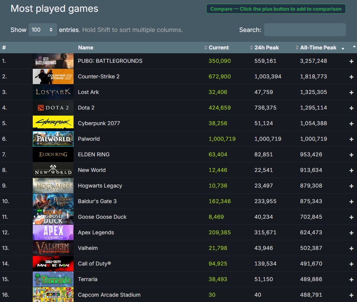357x302 pixels.
Task: Open the Capcom Arcade Stadium thumbnail
Action: tap(53, 295)
